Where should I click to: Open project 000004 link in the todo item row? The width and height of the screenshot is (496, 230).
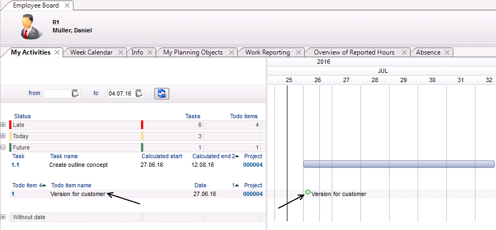point(253,194)
